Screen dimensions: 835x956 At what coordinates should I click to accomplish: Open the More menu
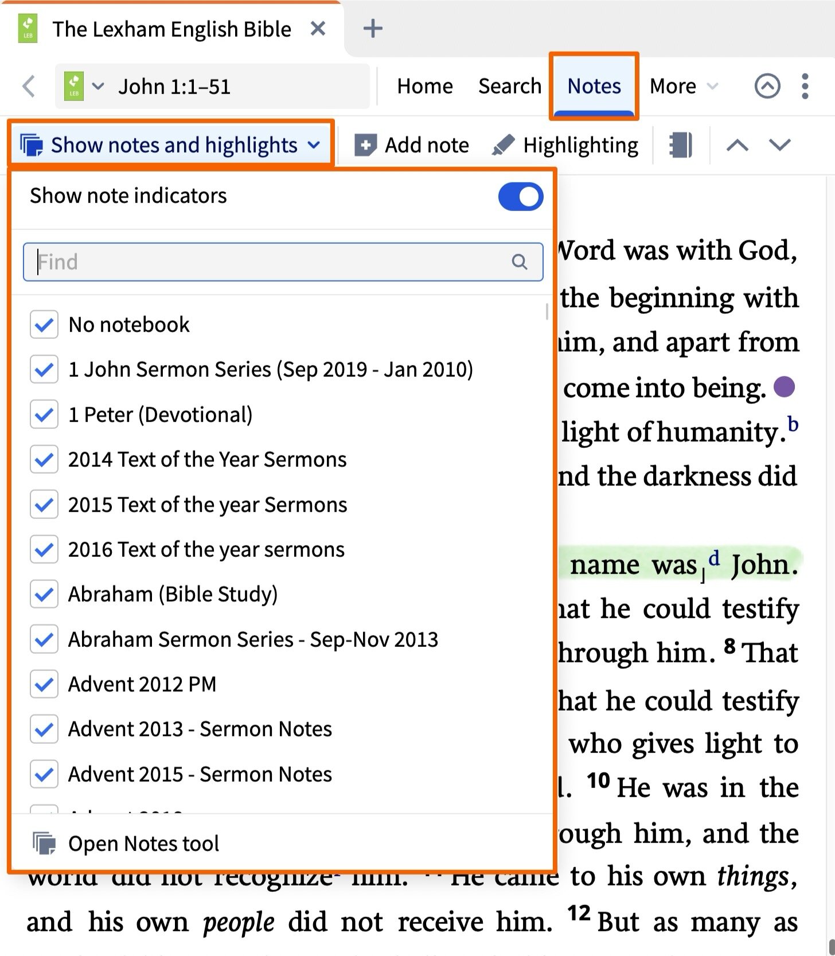[684, 87]
